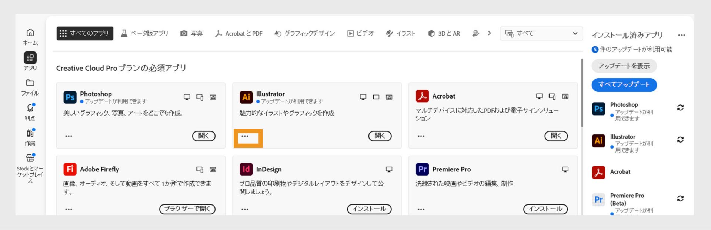Viewport: 711px width, 230px height.
Task: Update Illustrator via refresh icon in installed list
Action: point(680,140)
